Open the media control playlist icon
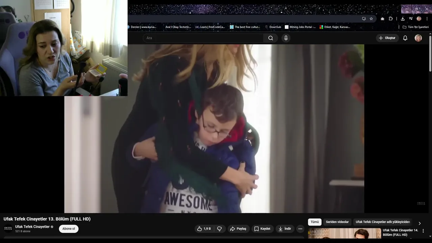The width and height of the screenshot is (432, 243). point(411,19)
